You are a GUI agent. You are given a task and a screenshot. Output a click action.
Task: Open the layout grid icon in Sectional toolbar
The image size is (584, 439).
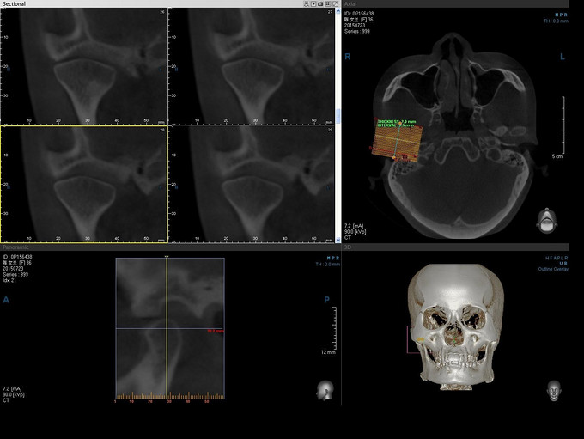[329, 3]
